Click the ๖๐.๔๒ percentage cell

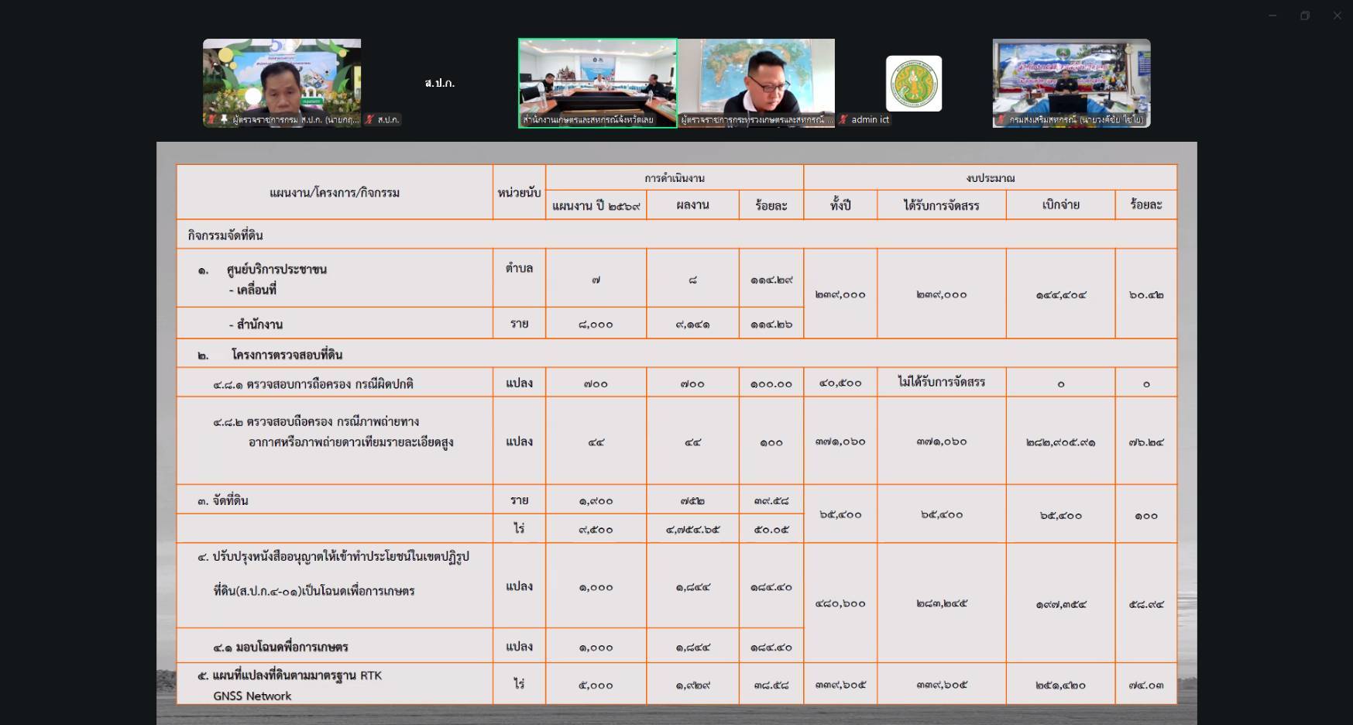[x=1146, y=294]
